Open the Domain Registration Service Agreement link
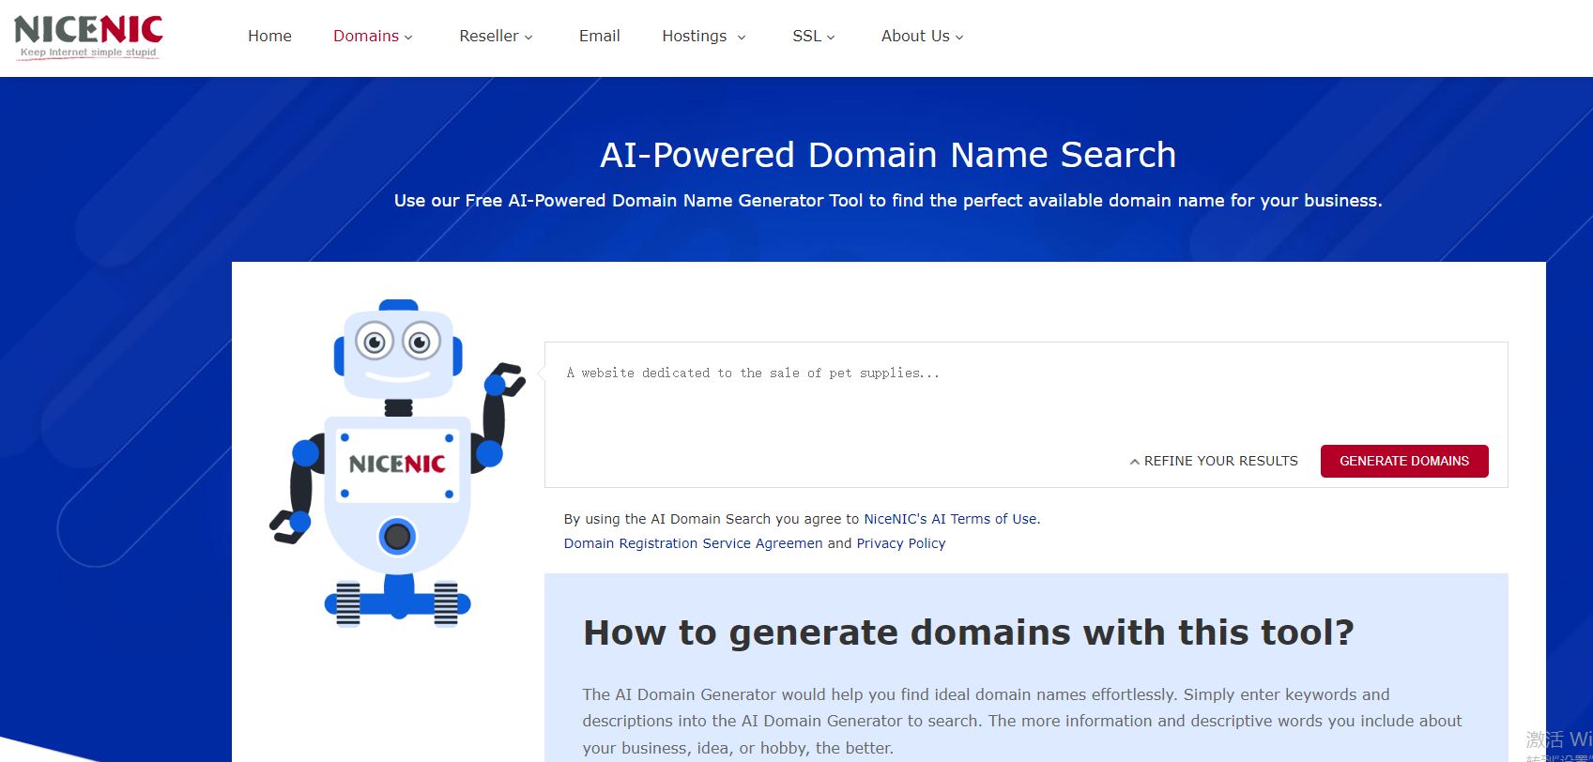The image size is (1593, 762). pos(693,543)
